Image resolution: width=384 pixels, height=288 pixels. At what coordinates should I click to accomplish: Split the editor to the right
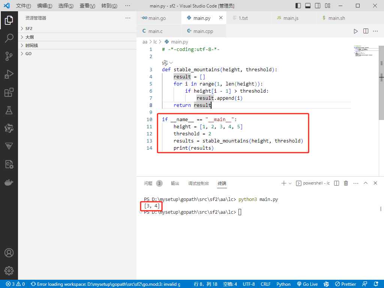click(366, 31)
